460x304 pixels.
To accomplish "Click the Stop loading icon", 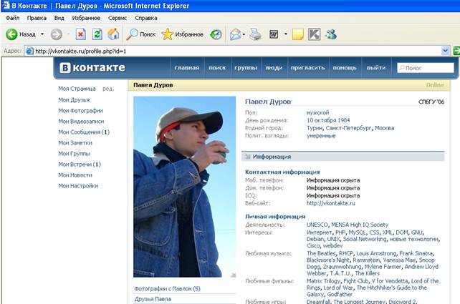I will click(x=80, y=34).
